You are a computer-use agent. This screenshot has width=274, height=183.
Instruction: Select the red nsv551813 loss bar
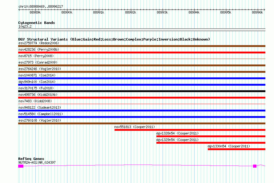point(190,130)
